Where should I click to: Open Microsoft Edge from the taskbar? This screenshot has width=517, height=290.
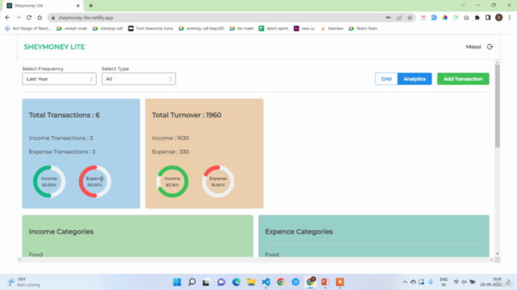236,282
